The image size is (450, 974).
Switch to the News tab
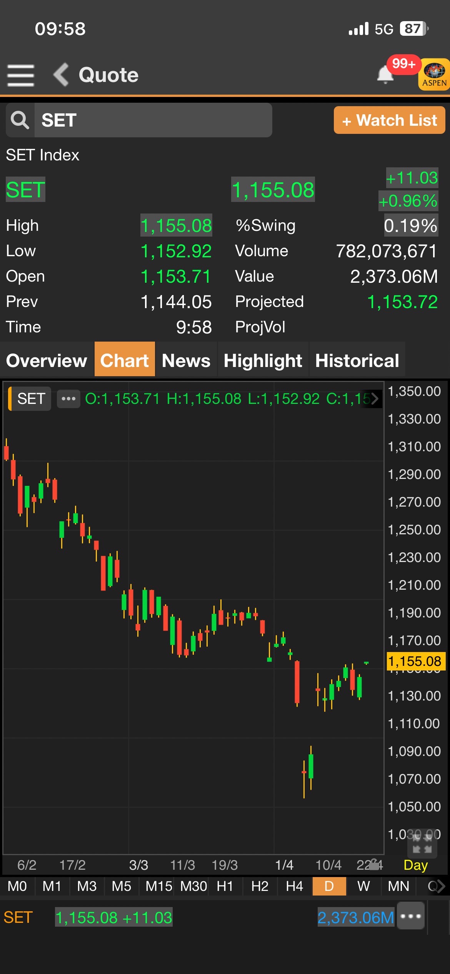186,360
